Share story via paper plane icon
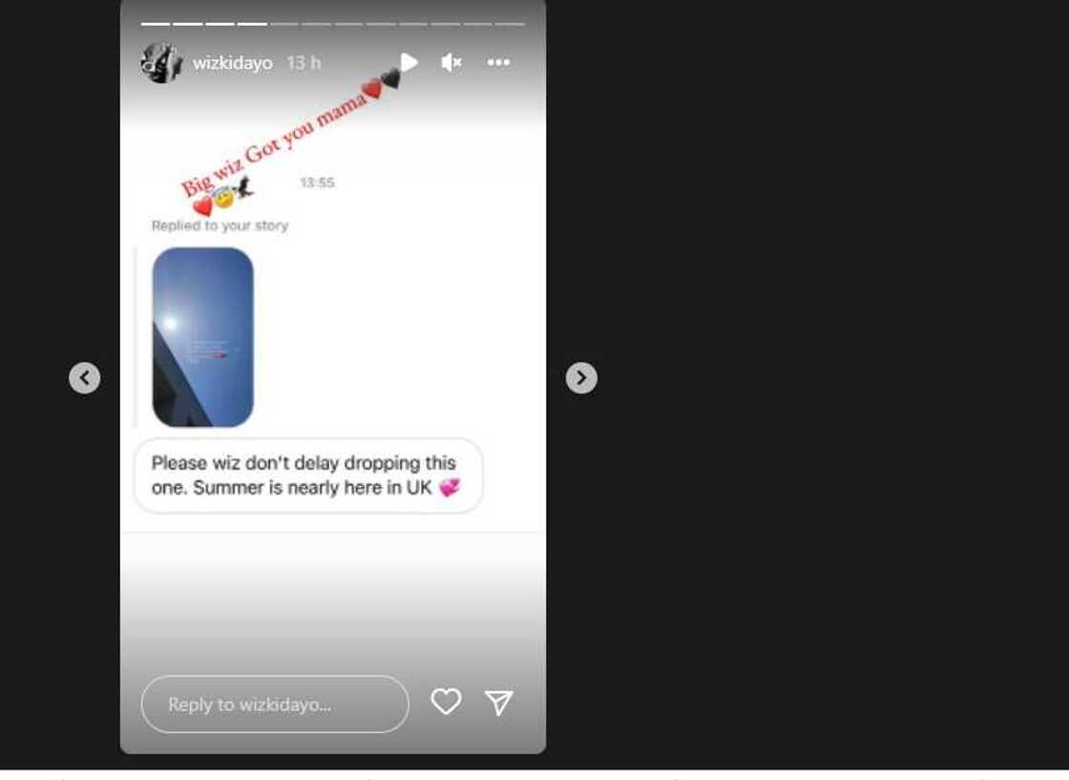Viewport: 1069px width, 780px height. tap(498, 703)
